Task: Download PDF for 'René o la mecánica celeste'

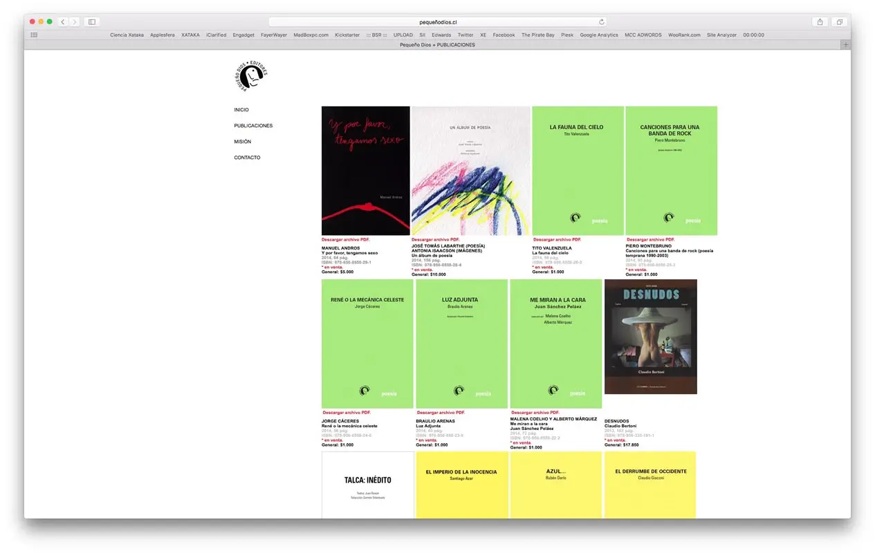Action: click(x=347, y=413)
